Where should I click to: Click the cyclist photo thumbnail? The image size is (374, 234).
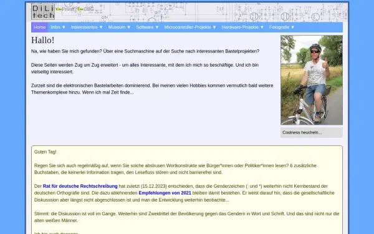pyautogui.click(x=312, y=80)
